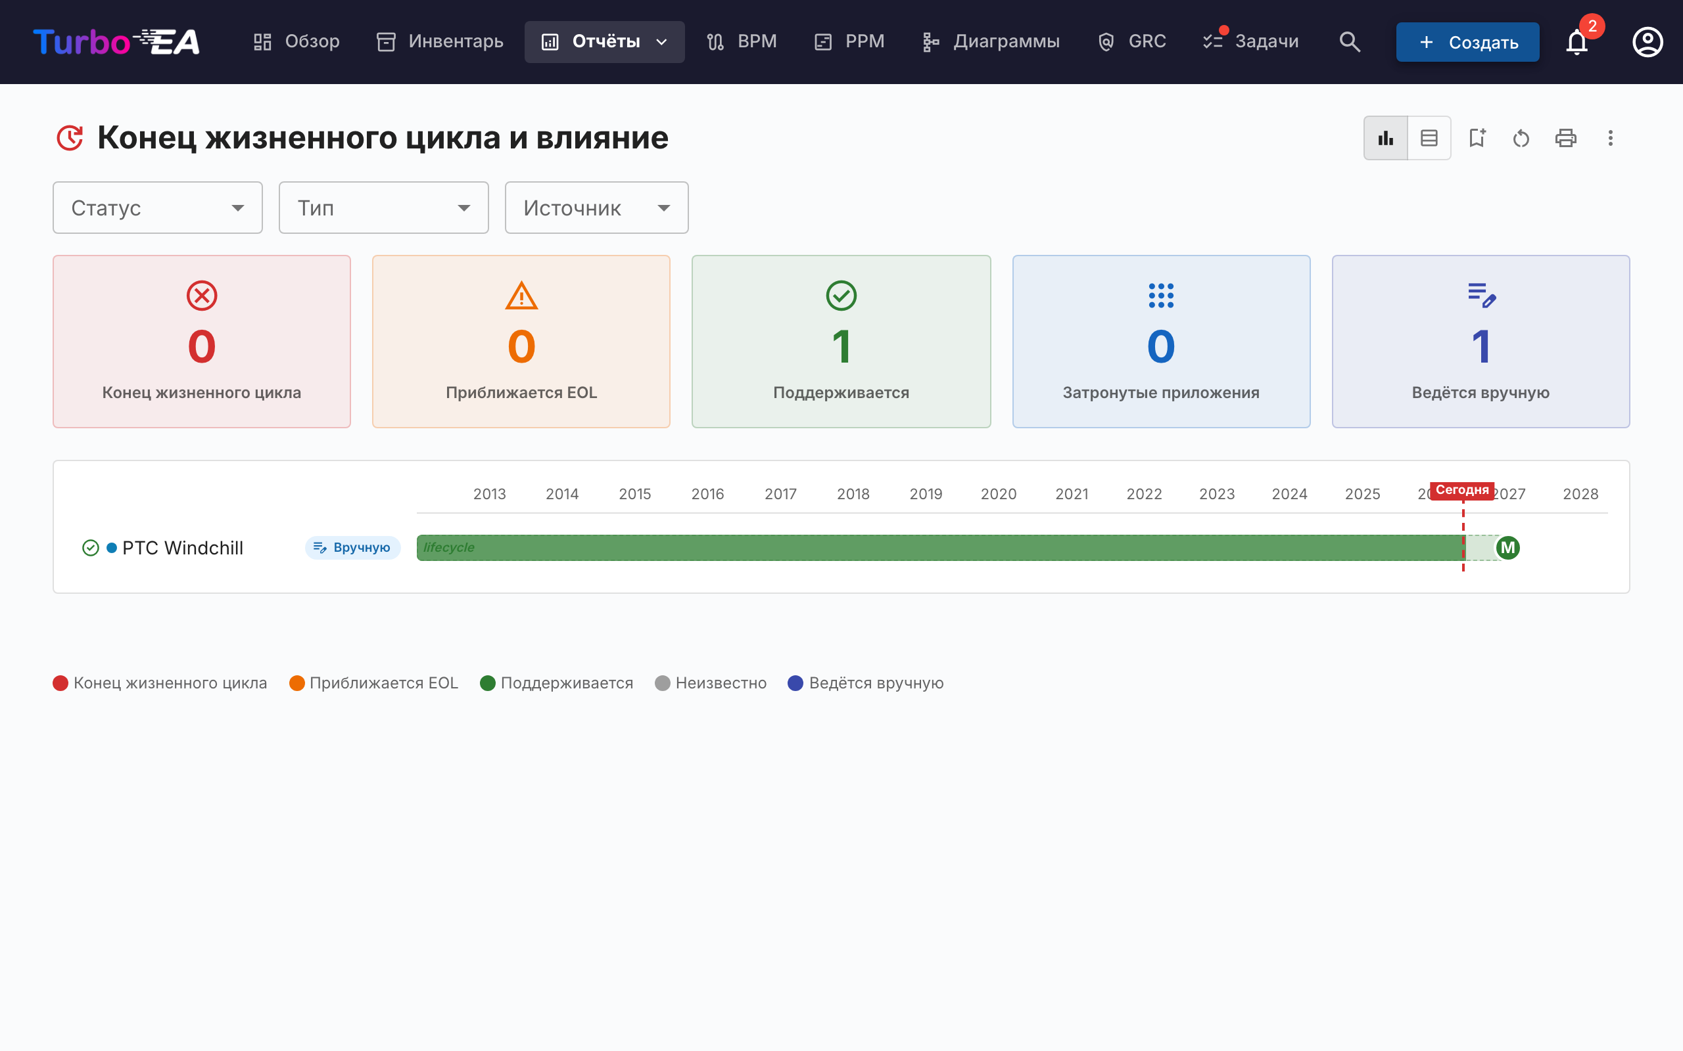Click PTC Windchill row name

pos(183,548)
